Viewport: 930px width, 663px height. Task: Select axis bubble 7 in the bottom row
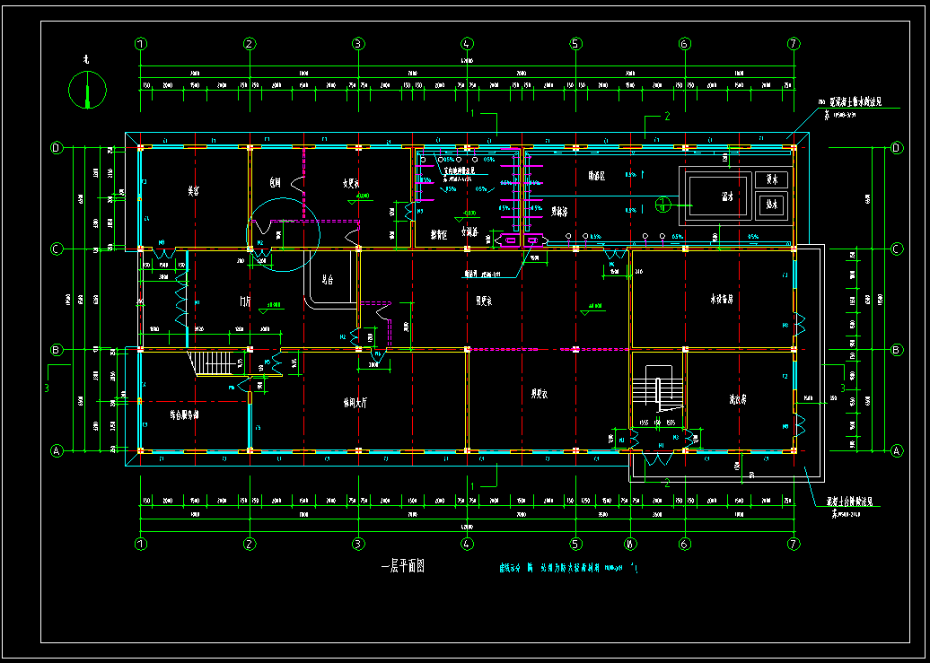[x=793, y=543]
